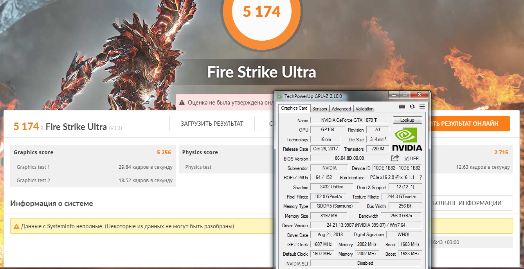Click the ЗАГРУЗИТЬ РЕЗУЛЬТАТ button

[x=212, y=123]
